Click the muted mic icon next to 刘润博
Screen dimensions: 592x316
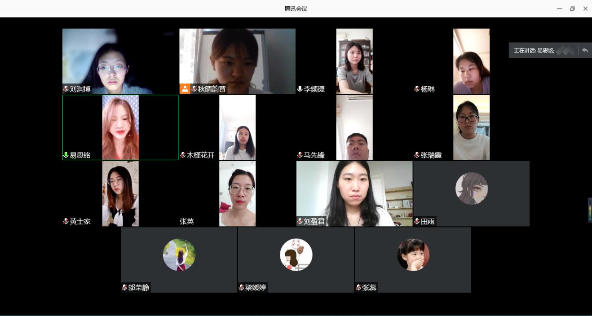66,89
